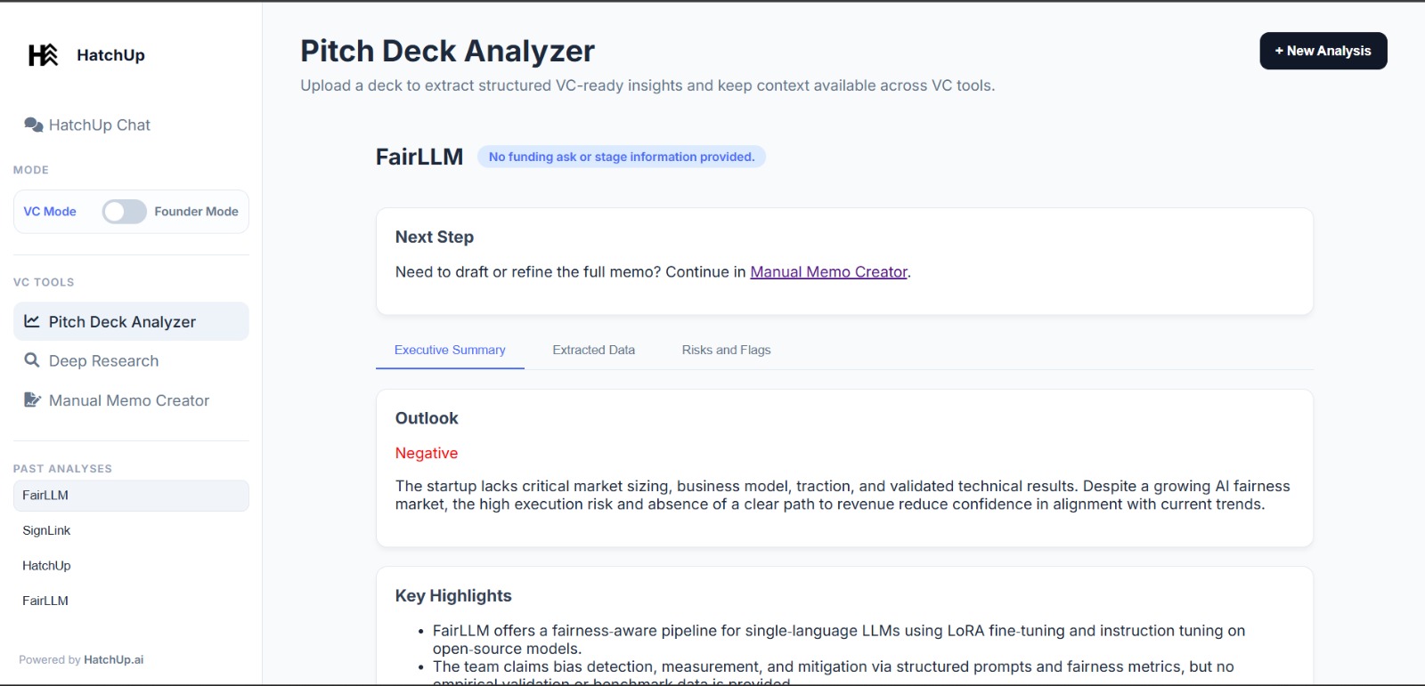Viewport: 1425px width, 686px height.
Task: Switch to the Extracted Data tab
Action: 593,350
